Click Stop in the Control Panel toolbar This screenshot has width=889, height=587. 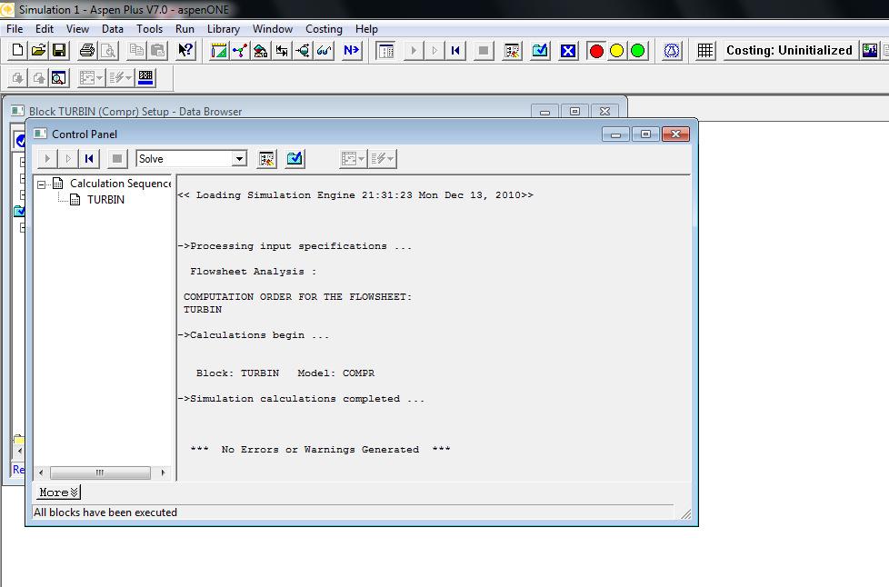coord(117,159)
